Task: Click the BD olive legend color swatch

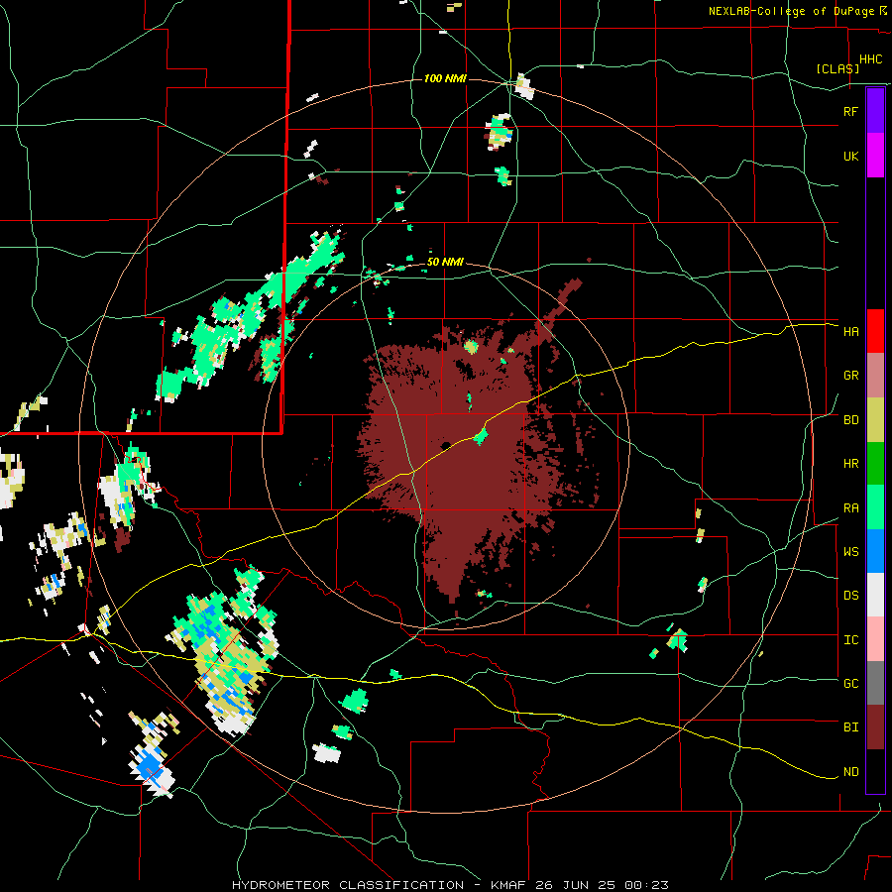Action: (x=875, y=420)
